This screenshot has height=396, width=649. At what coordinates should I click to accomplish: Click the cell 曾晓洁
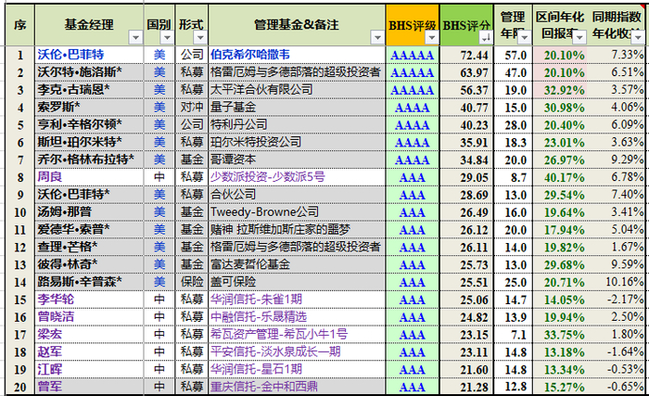pyautogui.click(x=89, y=317)
